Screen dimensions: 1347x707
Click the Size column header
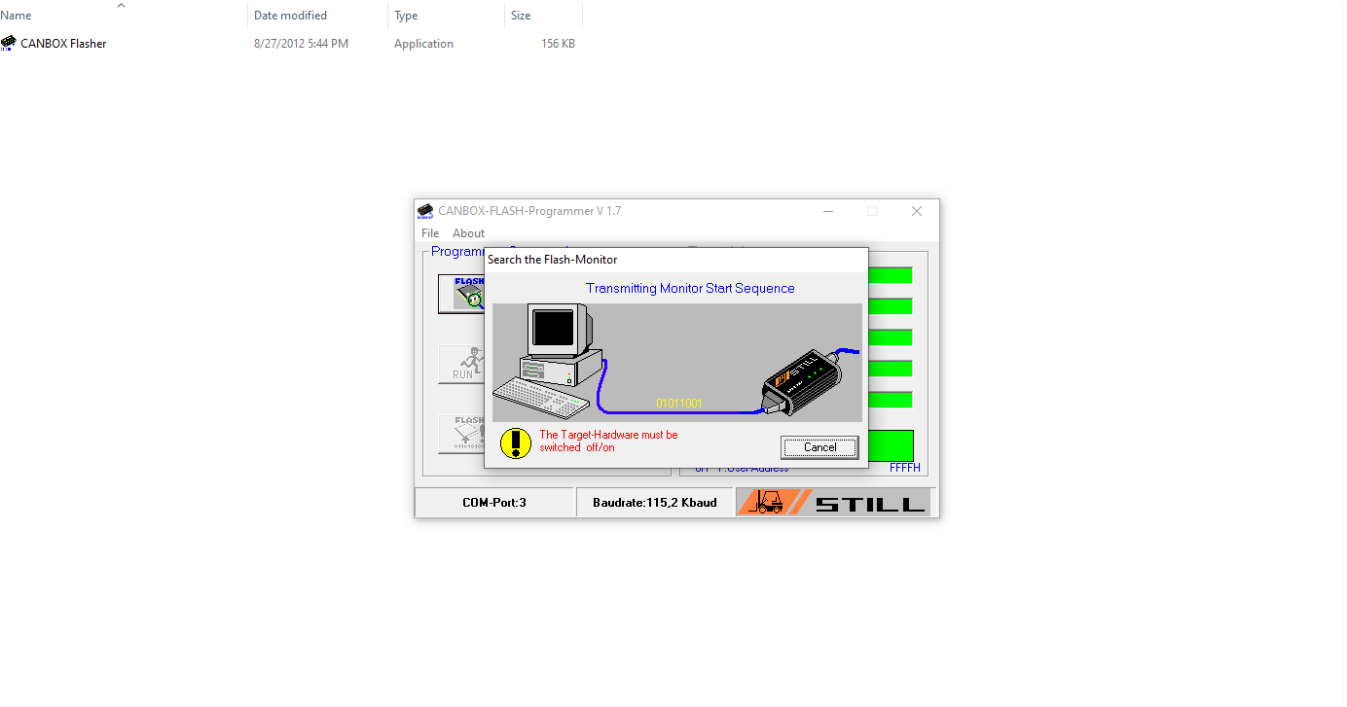[518, 15]
